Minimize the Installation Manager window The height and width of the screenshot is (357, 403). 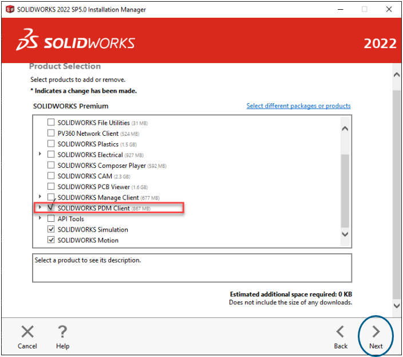coord(340,10)
